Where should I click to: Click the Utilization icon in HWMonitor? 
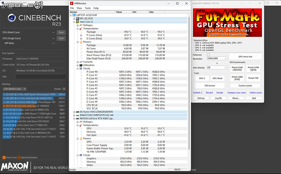coord(81,65)
